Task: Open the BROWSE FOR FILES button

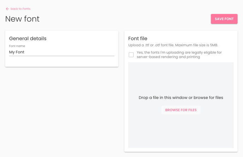Action: tap(181, 110)
